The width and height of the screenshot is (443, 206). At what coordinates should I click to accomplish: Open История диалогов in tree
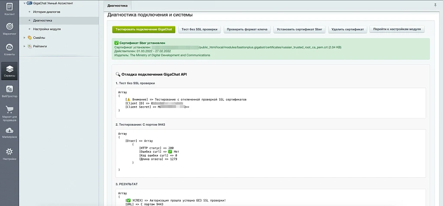pyautogui.click(x=46, y=12)
